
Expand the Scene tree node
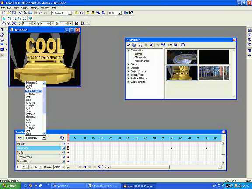pos(129,64)
